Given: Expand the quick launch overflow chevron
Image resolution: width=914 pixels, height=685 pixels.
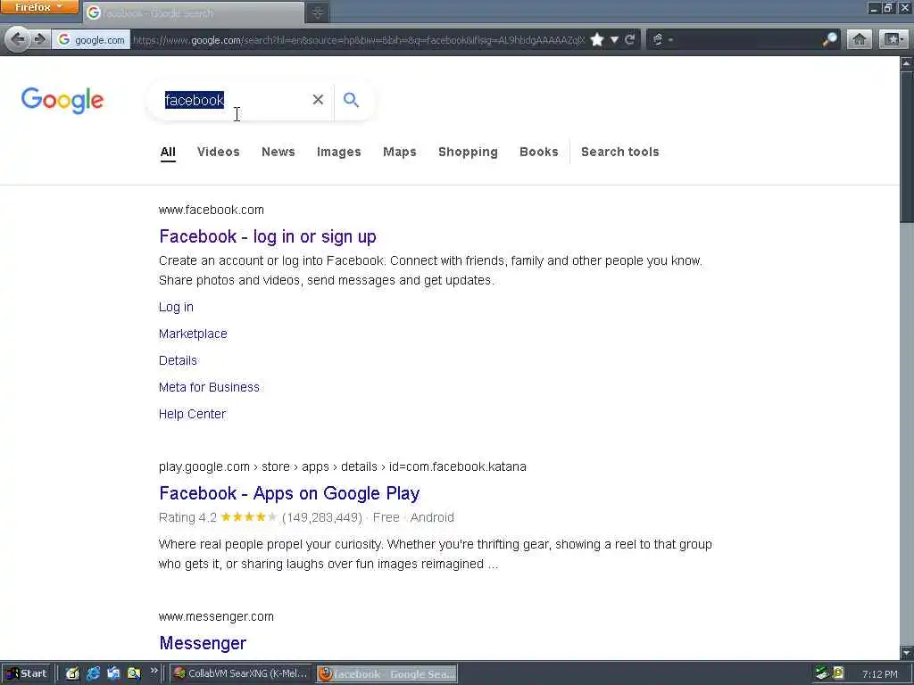Looking at the screenshot, I should coord(154,671).
